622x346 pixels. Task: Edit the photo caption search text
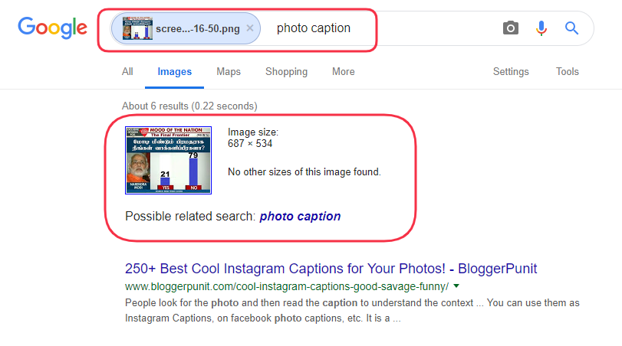(314, 28)
